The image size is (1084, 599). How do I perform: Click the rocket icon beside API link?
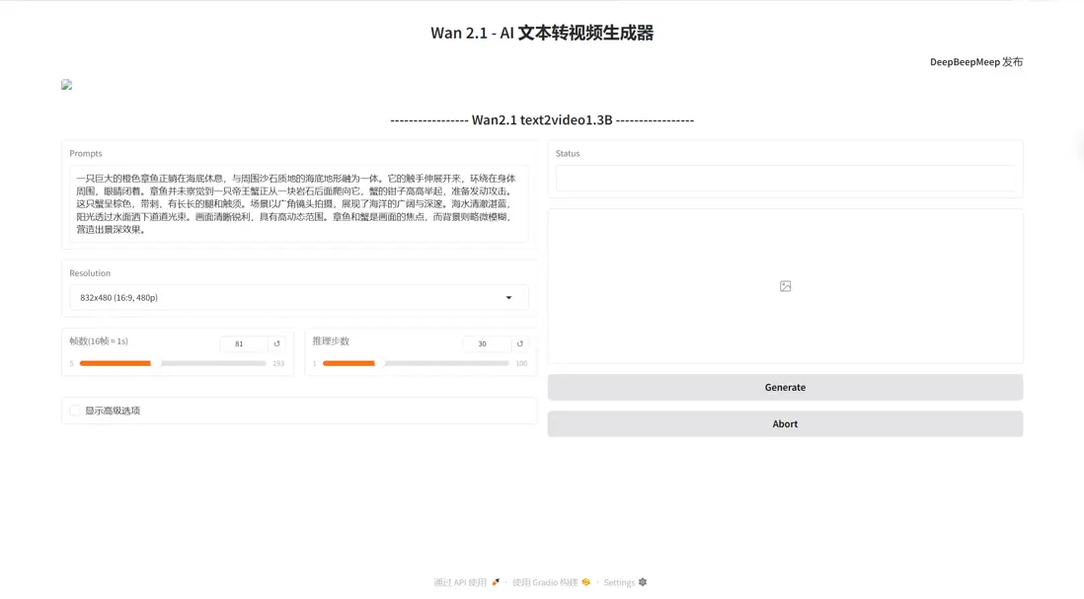click(496, 582)
